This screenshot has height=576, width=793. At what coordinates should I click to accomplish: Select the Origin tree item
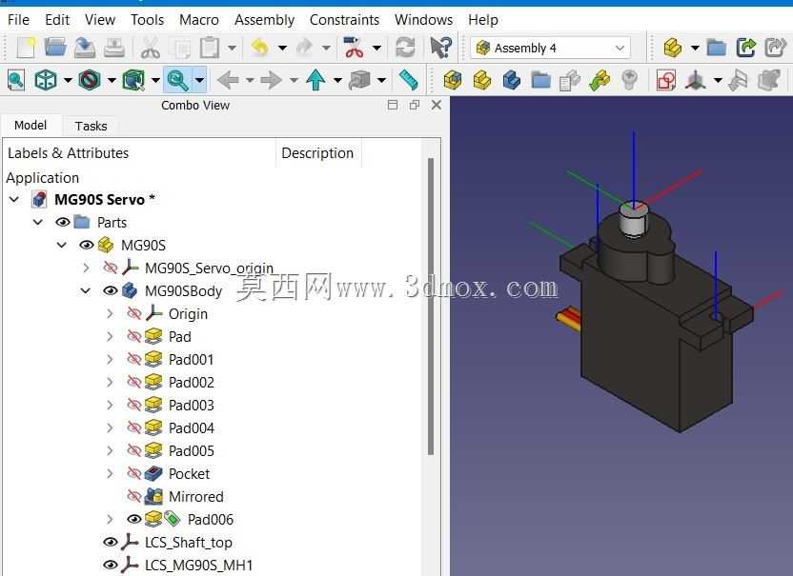tap(188, 314)
